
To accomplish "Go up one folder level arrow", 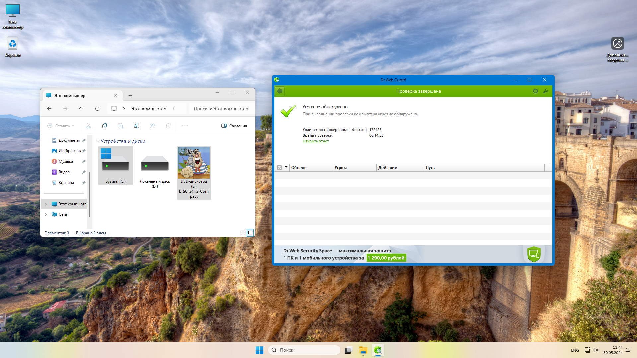I will pyautogui.click(x=81, y=109).
